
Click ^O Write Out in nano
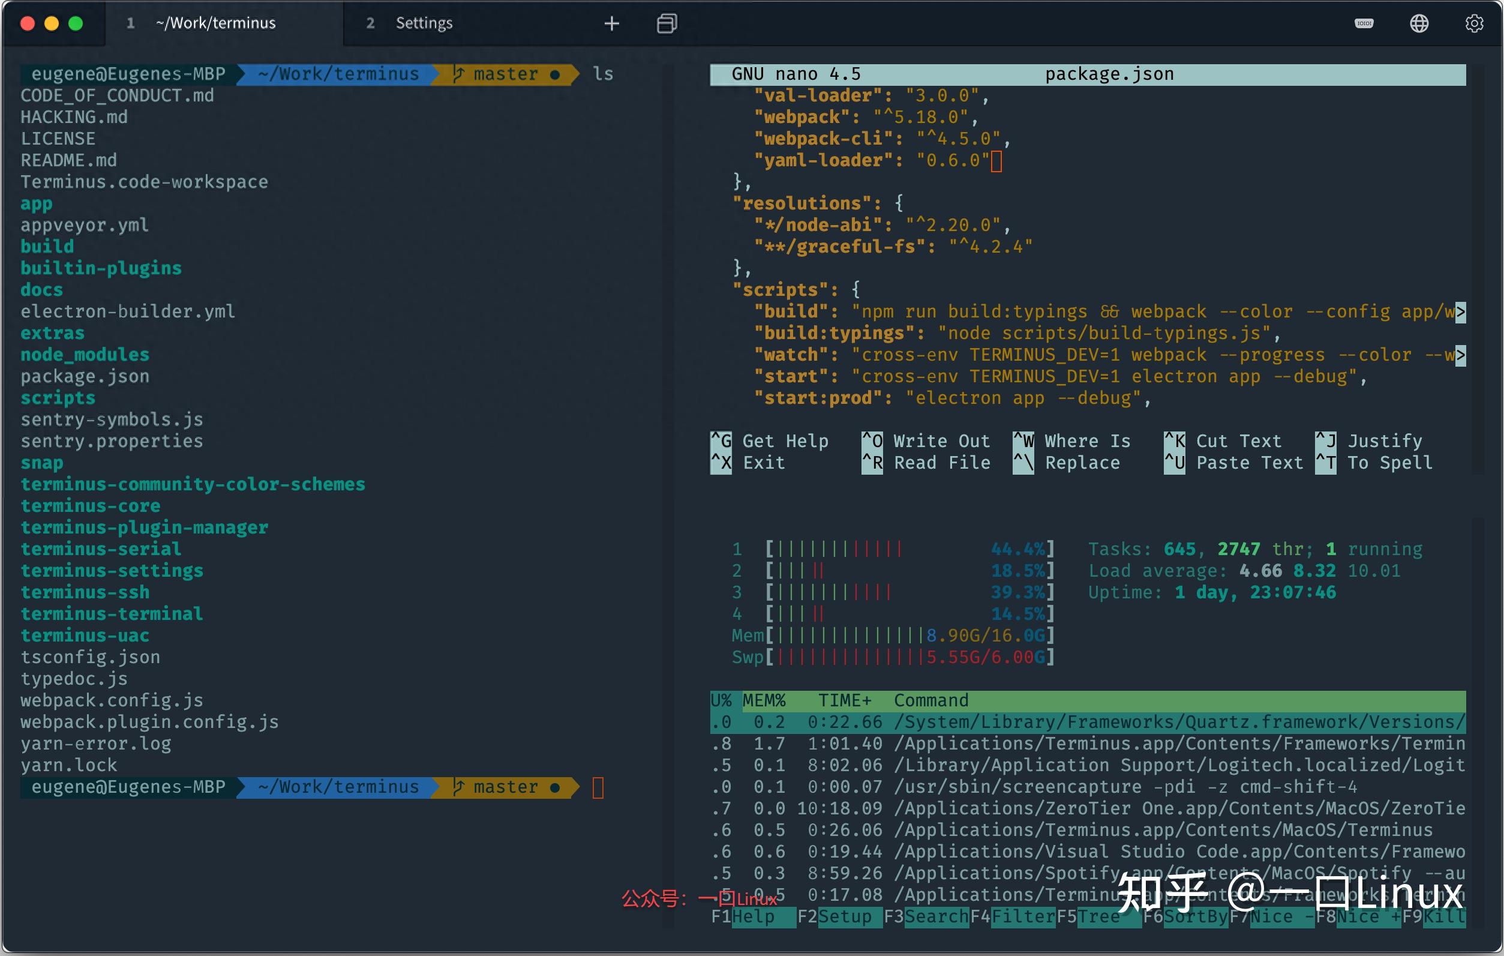[x=926, y=441]
